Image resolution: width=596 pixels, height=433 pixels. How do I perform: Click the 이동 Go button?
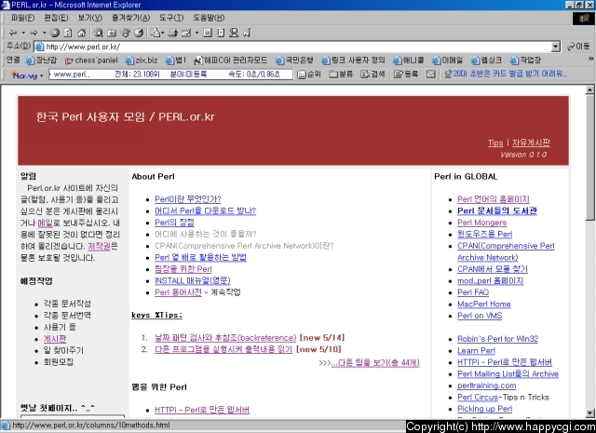tap(577, 47)
